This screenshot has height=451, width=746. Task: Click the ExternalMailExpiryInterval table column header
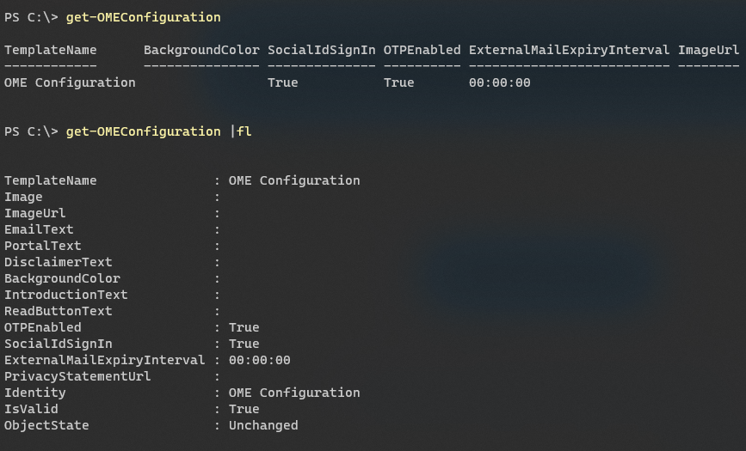(569, 50)
